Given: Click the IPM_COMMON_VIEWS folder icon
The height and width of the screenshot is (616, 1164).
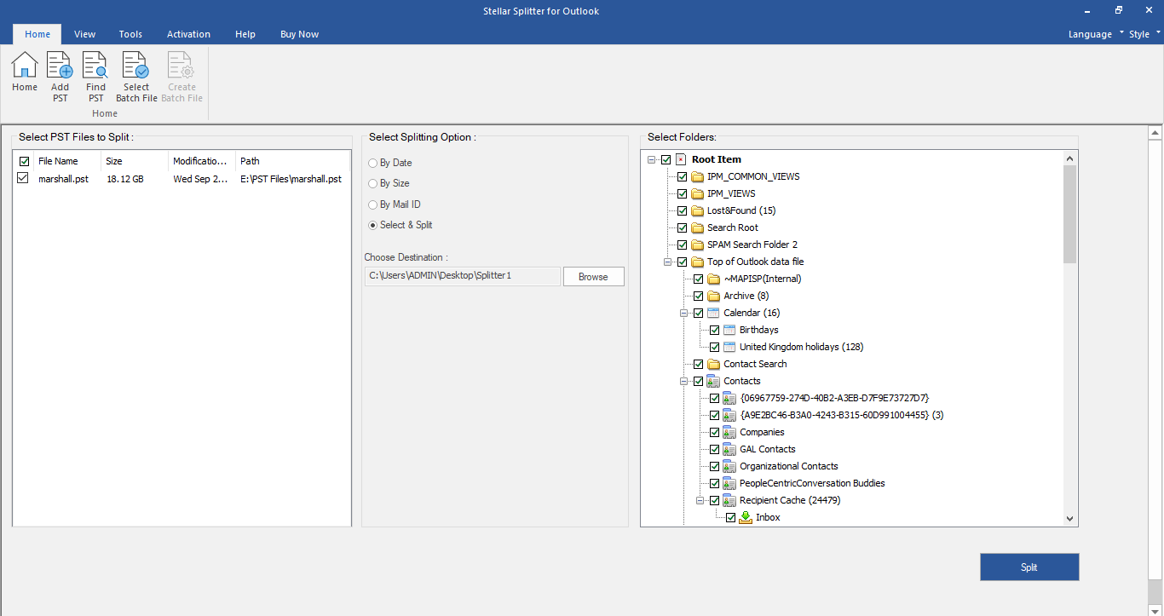Looking at the screenshot, I should coord(698,176).
